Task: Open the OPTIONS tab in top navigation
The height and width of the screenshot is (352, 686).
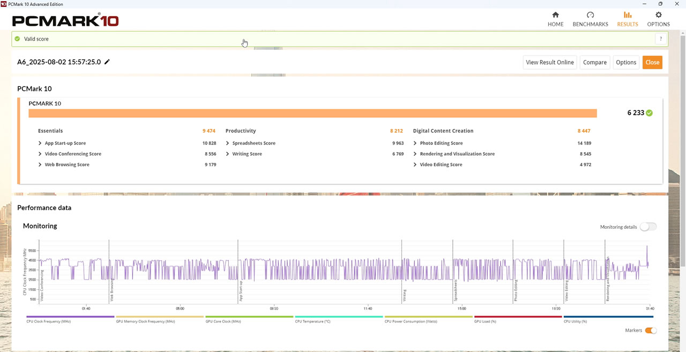Action: 659,19
